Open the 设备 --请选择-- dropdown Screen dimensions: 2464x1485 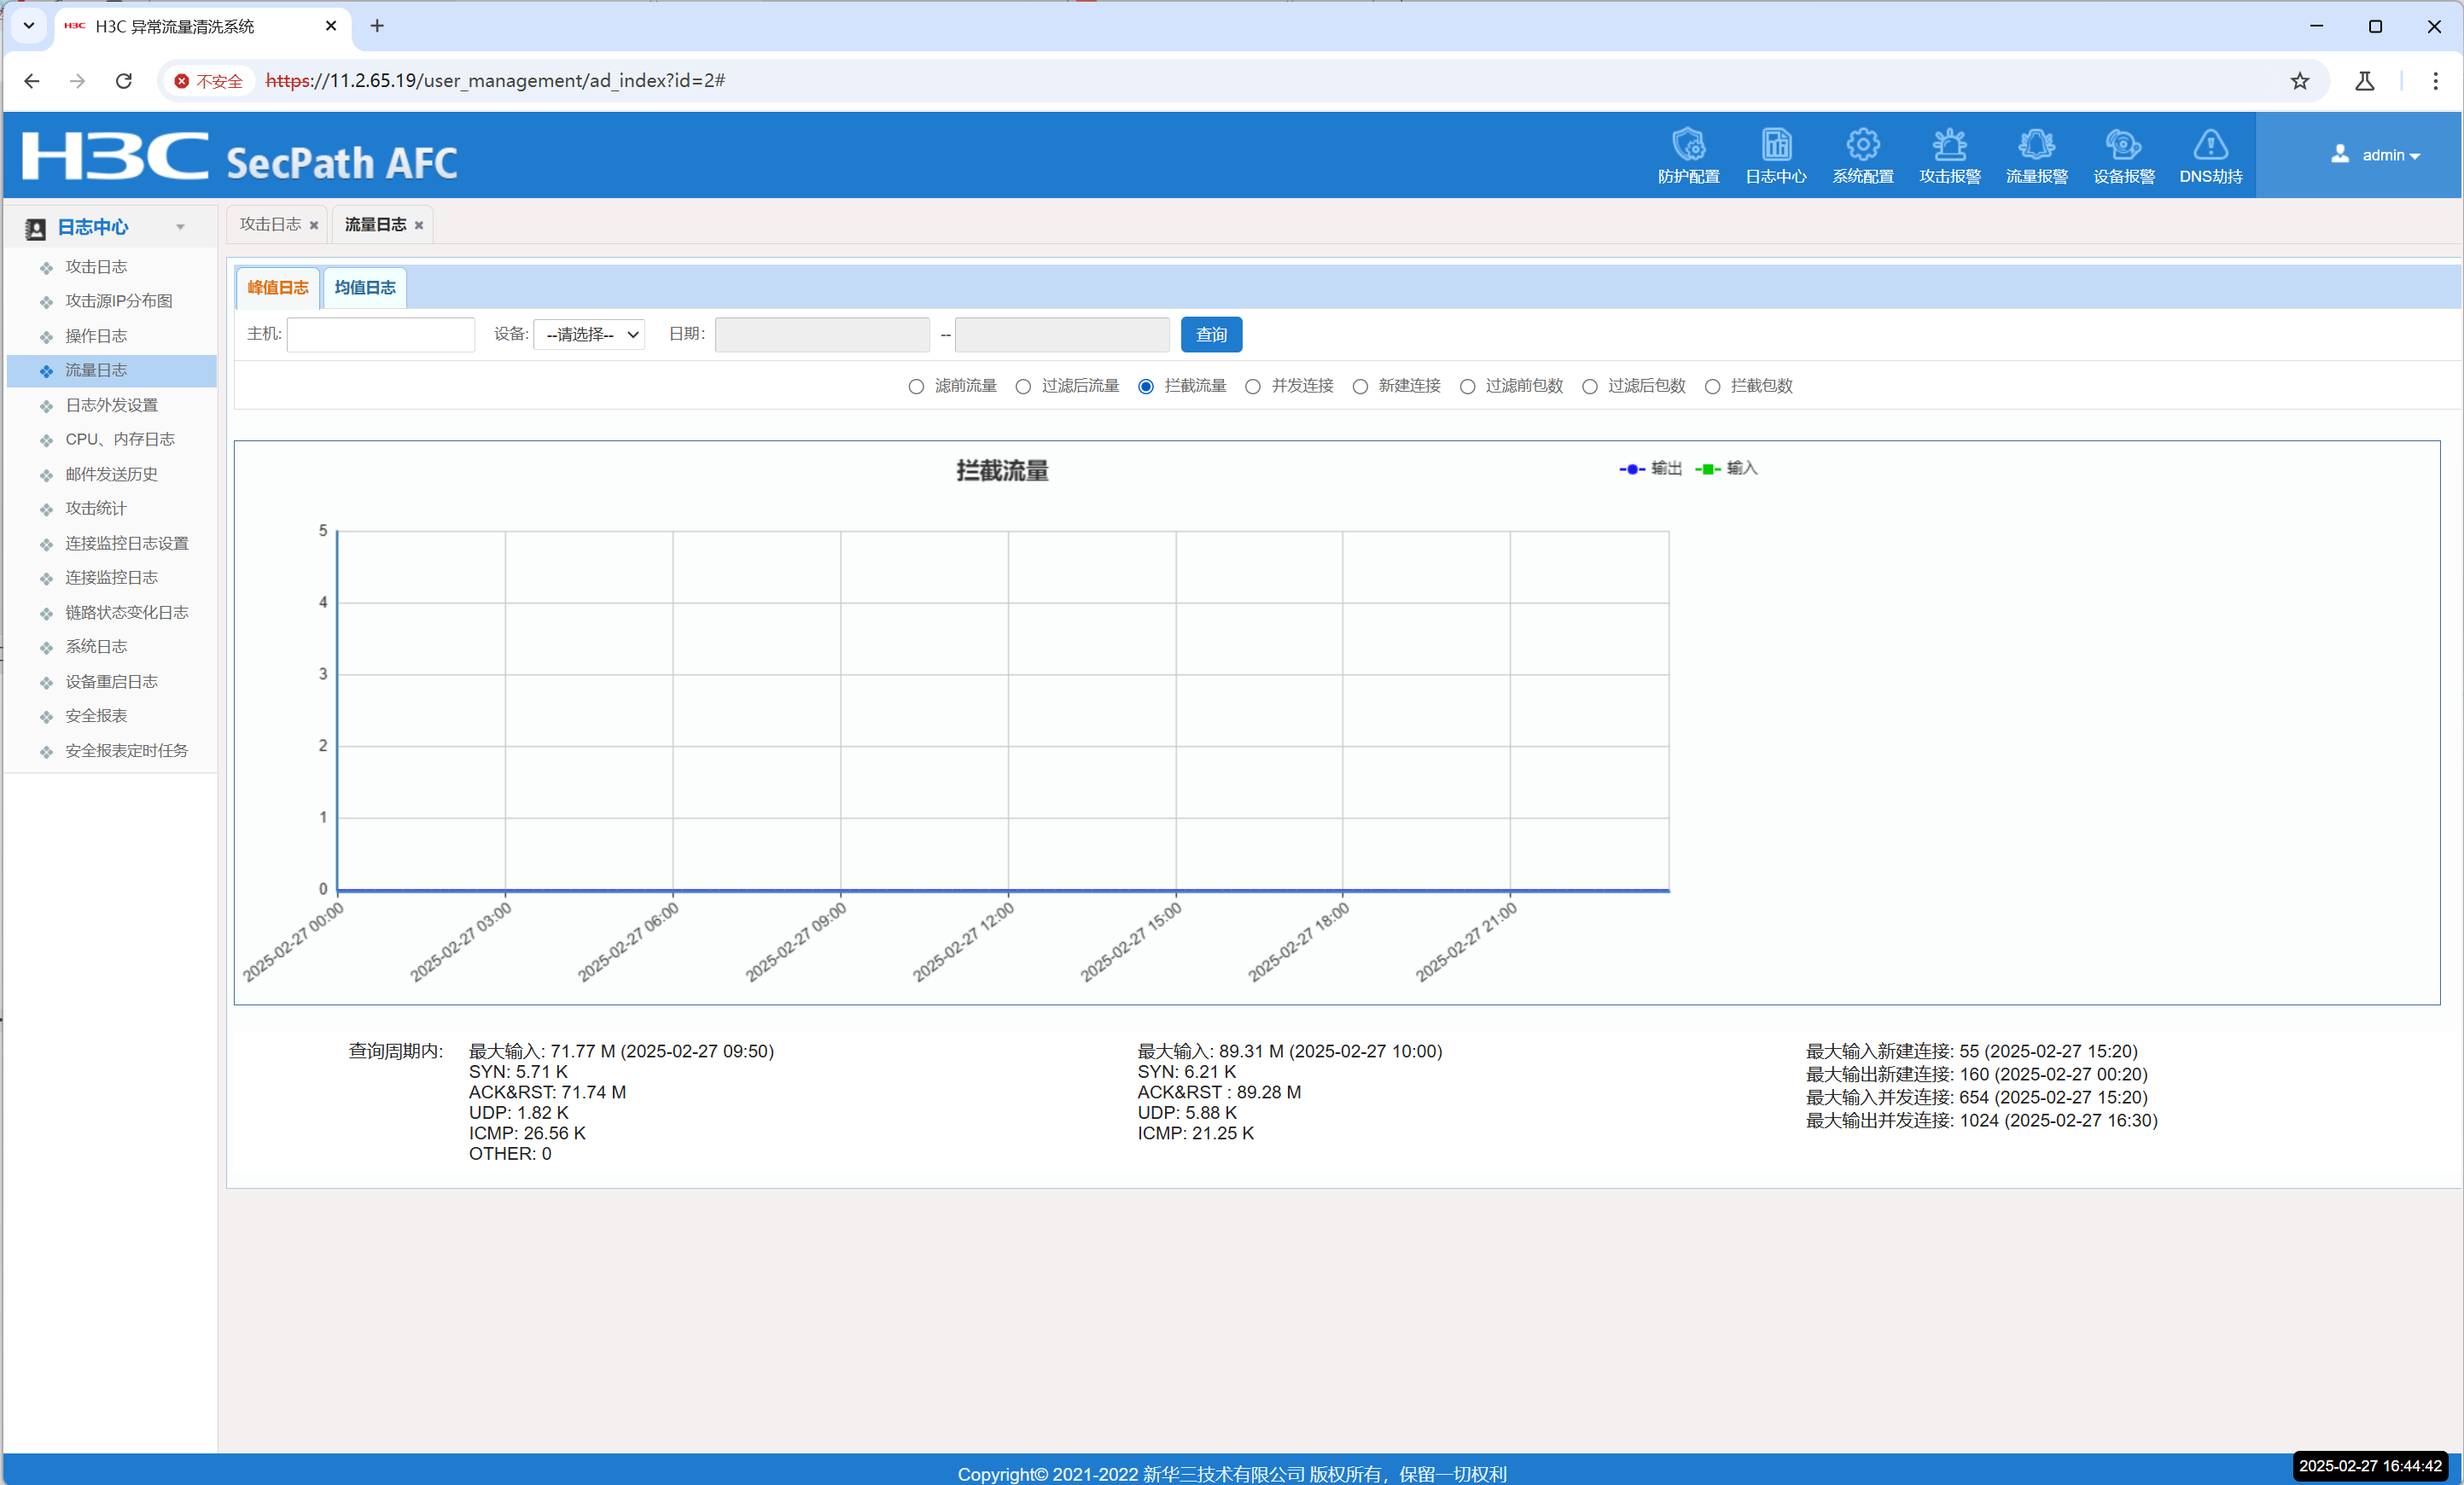(x=589, y=334)
